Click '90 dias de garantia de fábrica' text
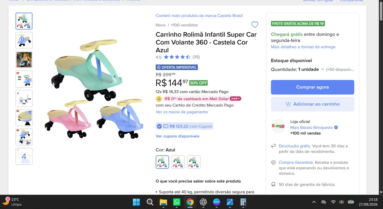This screenshot has height=209, width=383. [x=307, y=185]
